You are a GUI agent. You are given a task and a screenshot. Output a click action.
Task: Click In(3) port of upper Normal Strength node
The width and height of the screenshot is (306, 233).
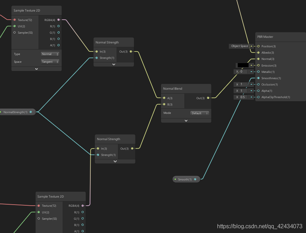point(97,52)
